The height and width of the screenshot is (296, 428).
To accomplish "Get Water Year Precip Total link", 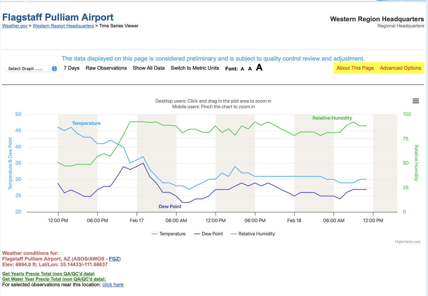I will [54, 279].
